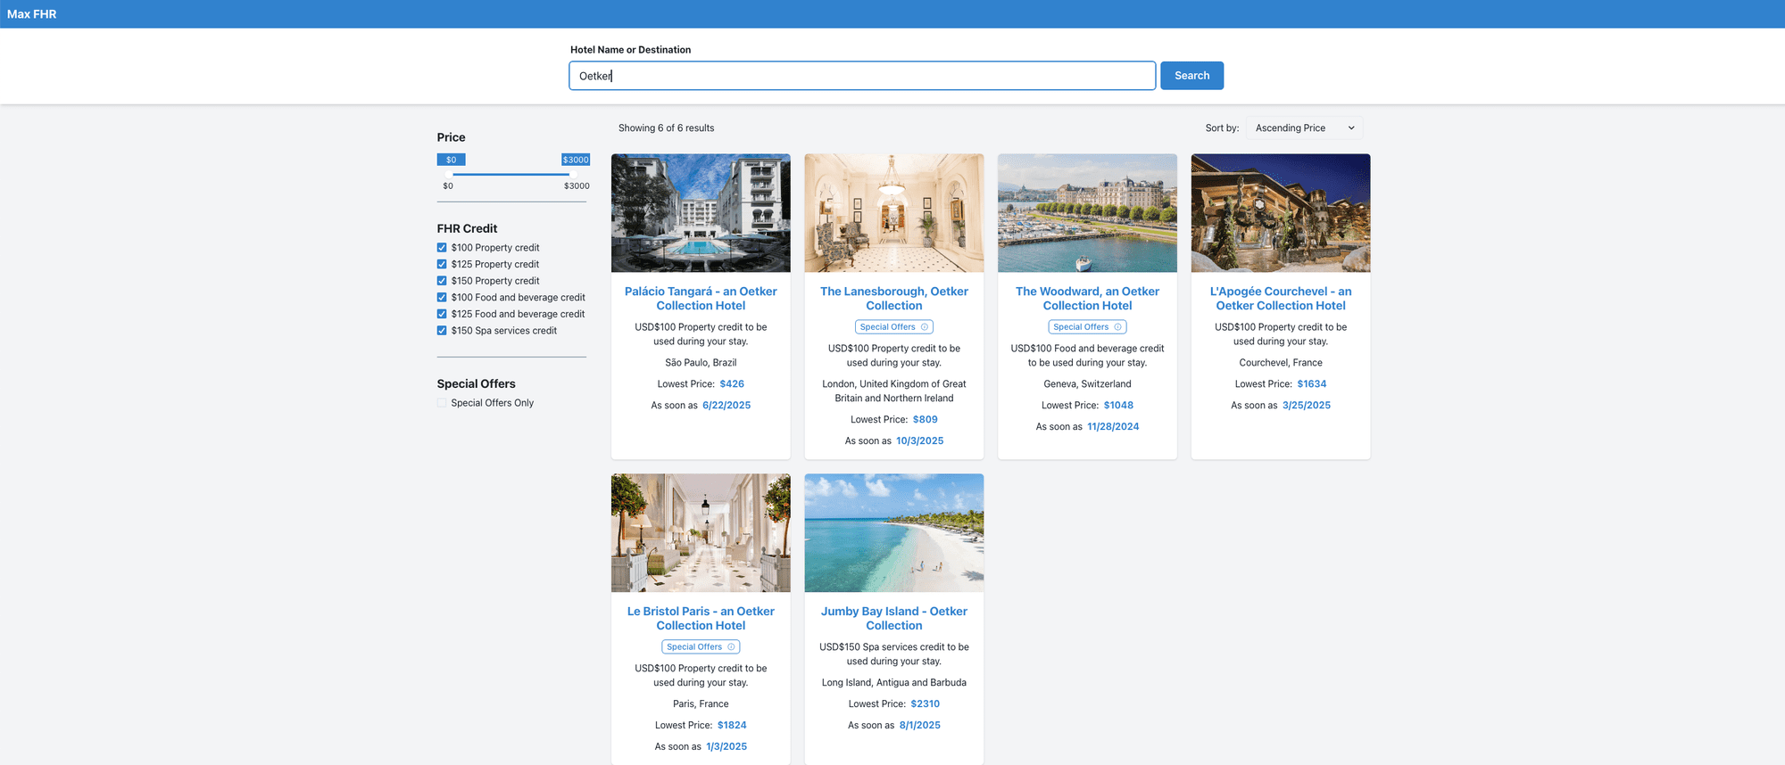Click Le Bristol lowest price $1824
This screenshot has width=1785, height=765.
(x=732, y=726)
